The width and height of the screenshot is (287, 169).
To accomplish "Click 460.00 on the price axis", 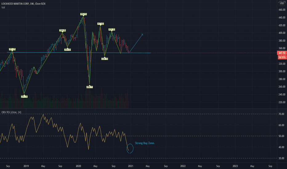I will pyautogui.click(x=282, y=10).
